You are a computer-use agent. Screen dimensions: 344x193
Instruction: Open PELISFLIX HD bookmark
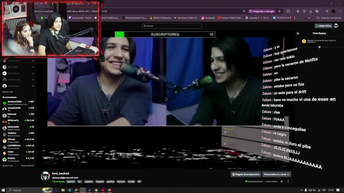coord(285,18)
